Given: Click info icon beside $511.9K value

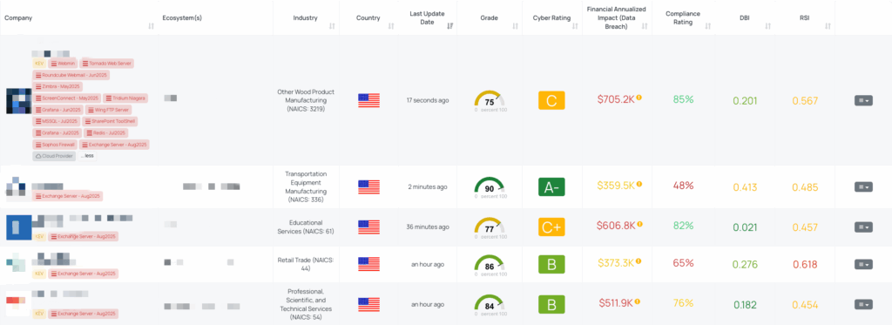Looking at the screenshot, I should (639, 301).
